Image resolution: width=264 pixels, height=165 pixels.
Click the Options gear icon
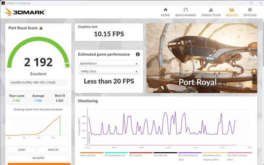(250, 10)
